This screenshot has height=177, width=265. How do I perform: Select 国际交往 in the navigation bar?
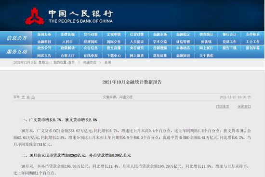click(x=114, y=41)
